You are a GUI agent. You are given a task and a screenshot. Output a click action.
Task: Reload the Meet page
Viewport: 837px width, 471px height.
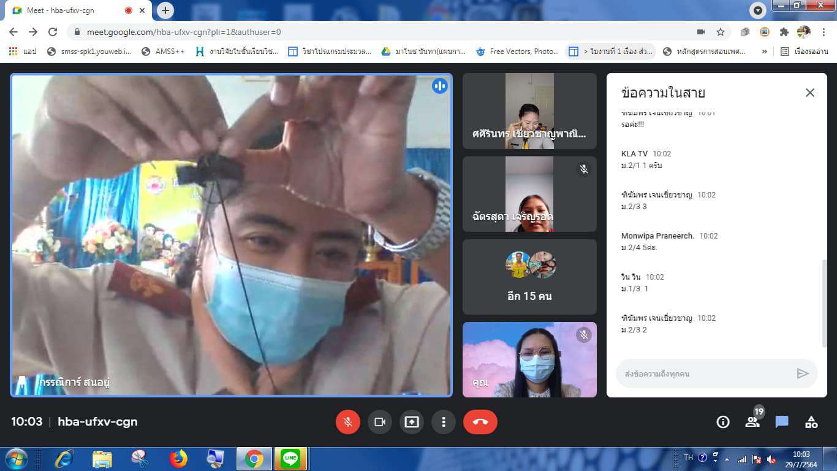(x=53, y=32)
